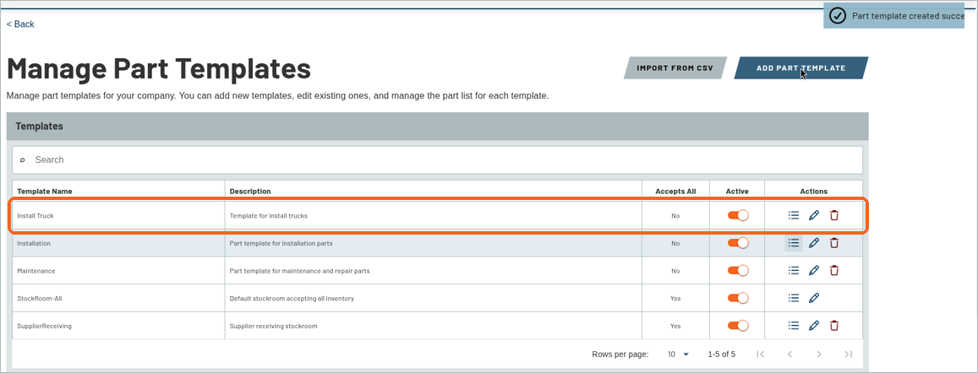Select the Installation template name
This screenshot has height=373, width=978.
click(x=34, y=244)
